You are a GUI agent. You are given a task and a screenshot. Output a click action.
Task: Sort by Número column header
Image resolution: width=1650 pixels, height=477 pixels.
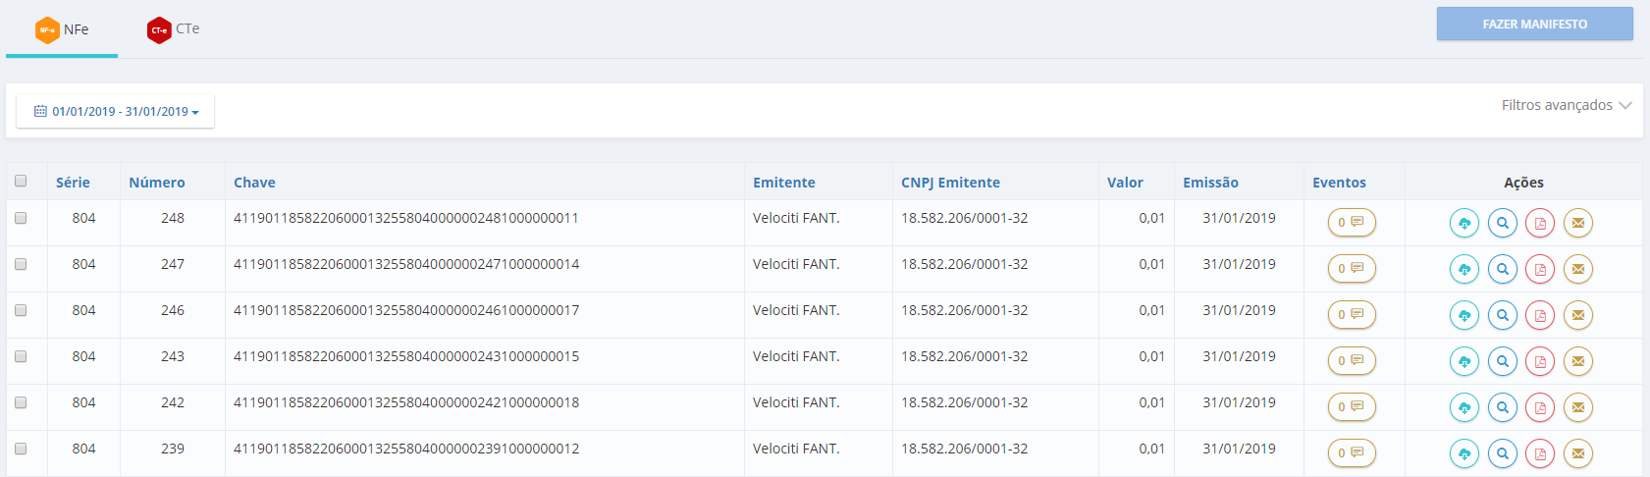[x=157, y=183]
